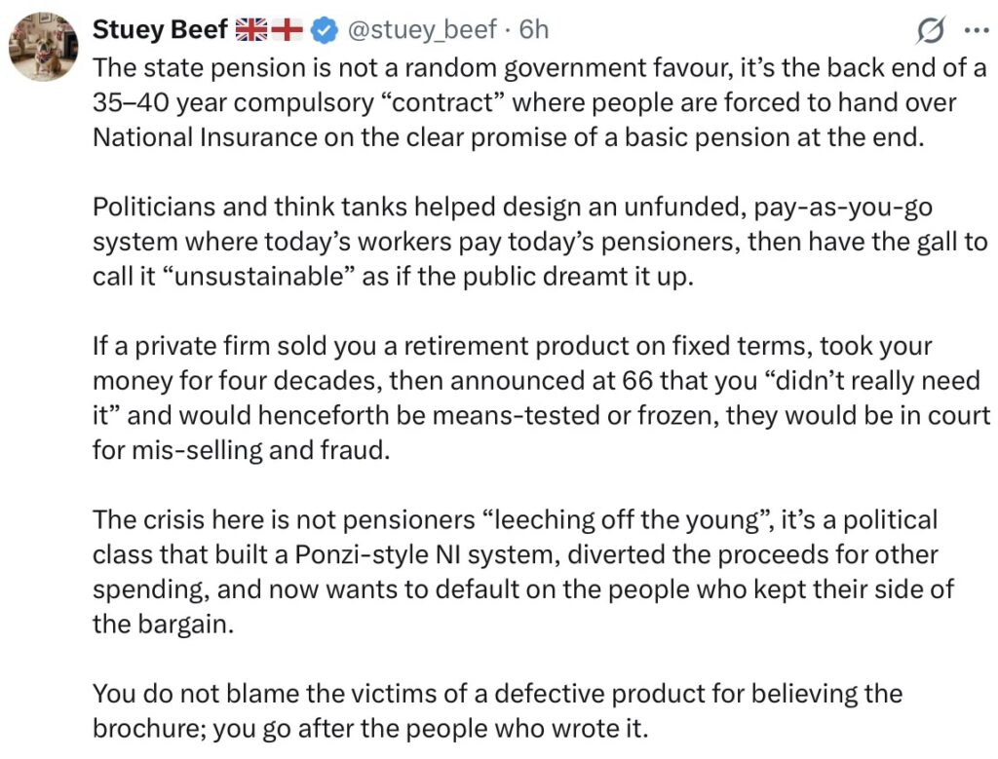Open the Stuey Beef display name
The height and width of the screenshot is (759, 998).
click(160, 29)
